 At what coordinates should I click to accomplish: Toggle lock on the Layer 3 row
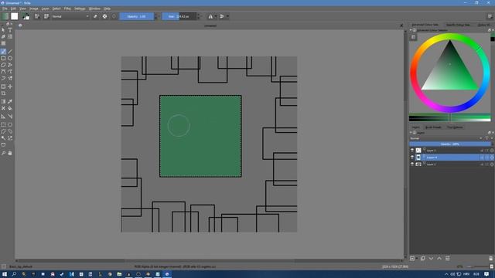click(x=482, y=151)
